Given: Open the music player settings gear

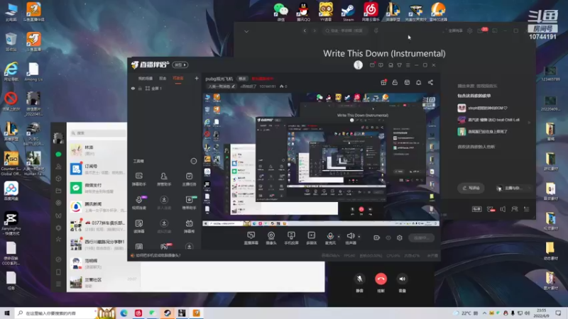Looking at the screenshot, I should coord(469,30).
